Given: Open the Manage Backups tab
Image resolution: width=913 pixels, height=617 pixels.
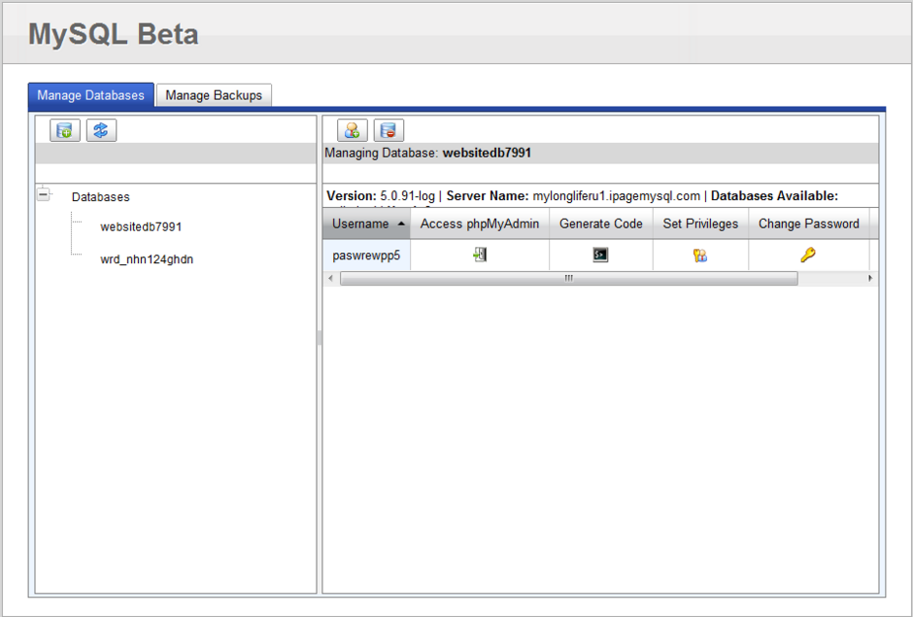Looking at the screenshot, I should (x=214, y=95).
